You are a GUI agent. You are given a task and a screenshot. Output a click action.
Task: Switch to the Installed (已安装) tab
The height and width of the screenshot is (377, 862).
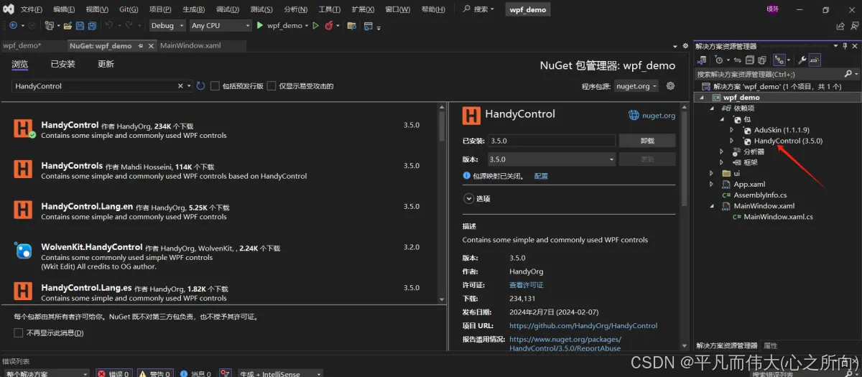pos(62,64)
